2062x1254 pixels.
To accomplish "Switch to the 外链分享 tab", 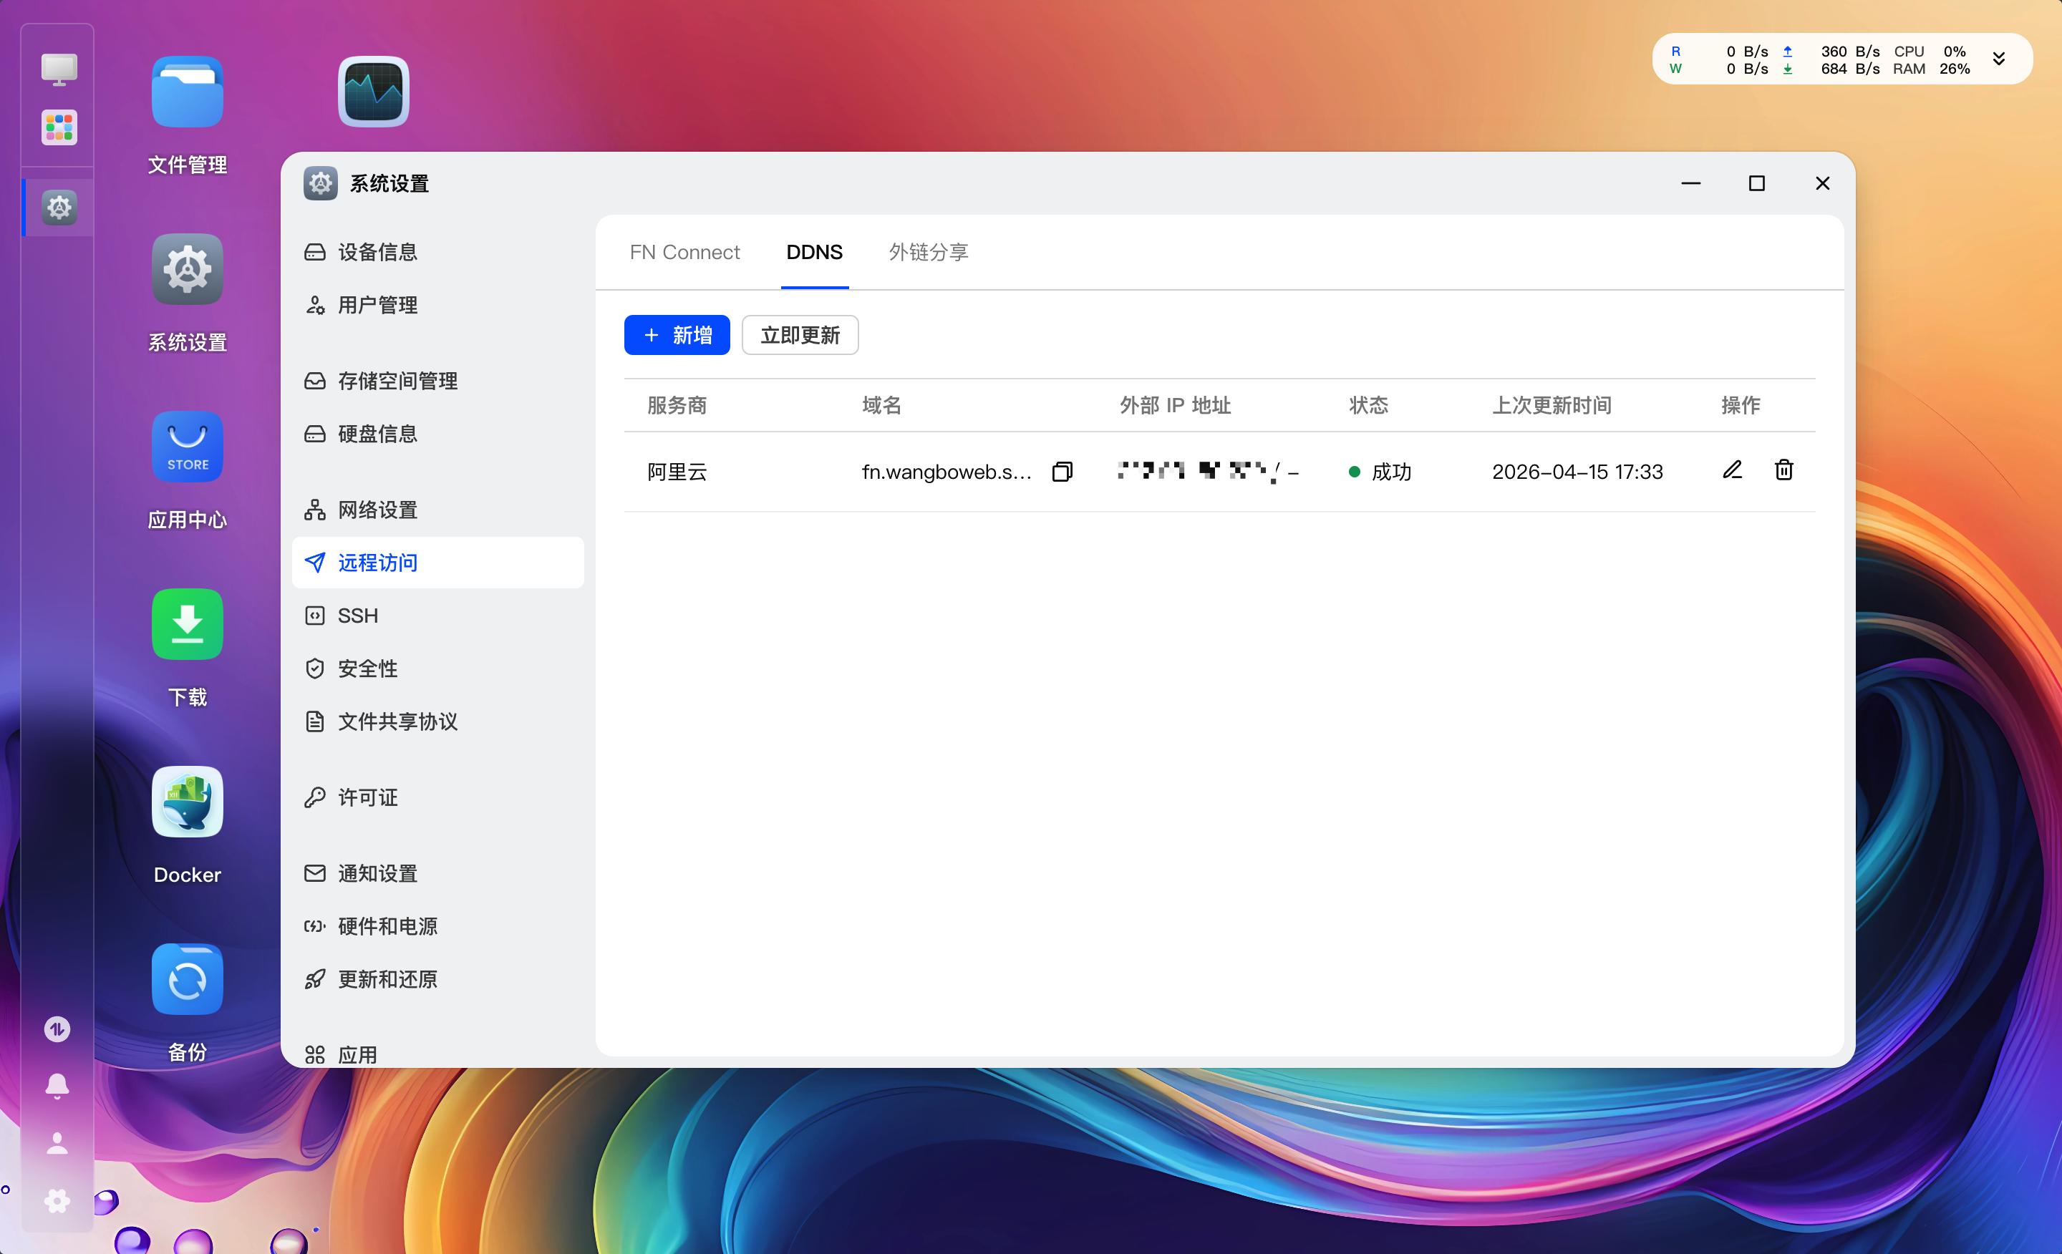I will point(928,253).
